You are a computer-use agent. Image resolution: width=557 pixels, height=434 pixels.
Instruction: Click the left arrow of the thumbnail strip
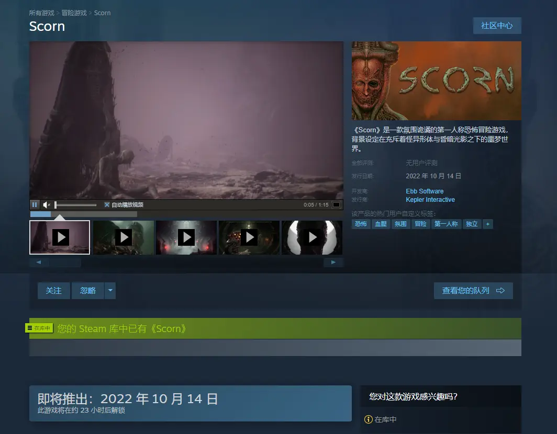click(x=39, y=262)
